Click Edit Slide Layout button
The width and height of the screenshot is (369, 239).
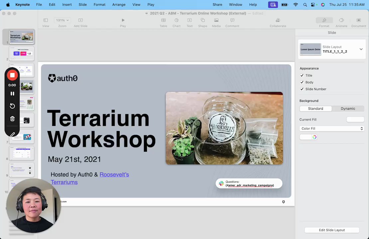[x=332, y=230]
